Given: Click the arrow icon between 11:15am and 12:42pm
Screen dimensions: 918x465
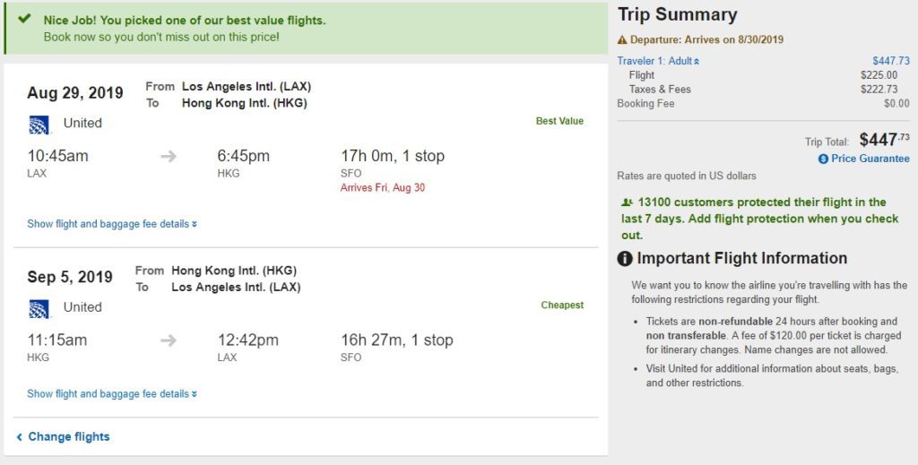Looking at the screenshot, I should [169, 340].
